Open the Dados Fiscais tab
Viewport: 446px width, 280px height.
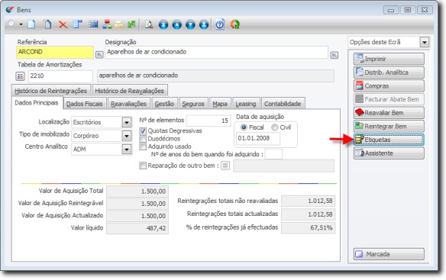[x=85, y=104]
